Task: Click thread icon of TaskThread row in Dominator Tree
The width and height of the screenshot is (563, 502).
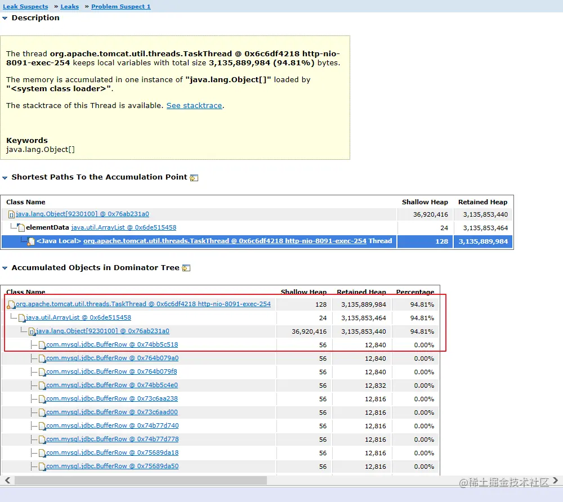Action: pyautogui.click(x=11, y=304)
